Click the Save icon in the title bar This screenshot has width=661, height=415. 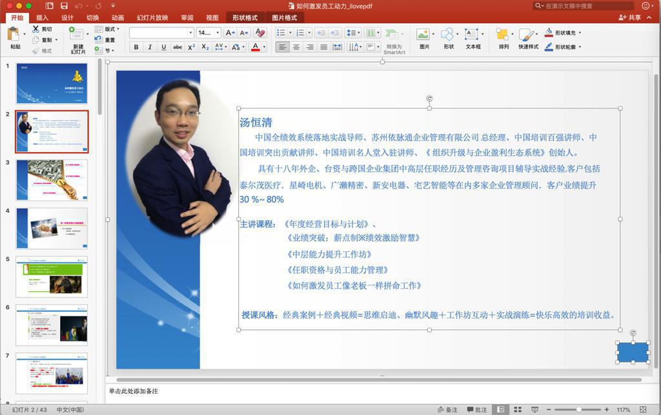click(64, 6)
